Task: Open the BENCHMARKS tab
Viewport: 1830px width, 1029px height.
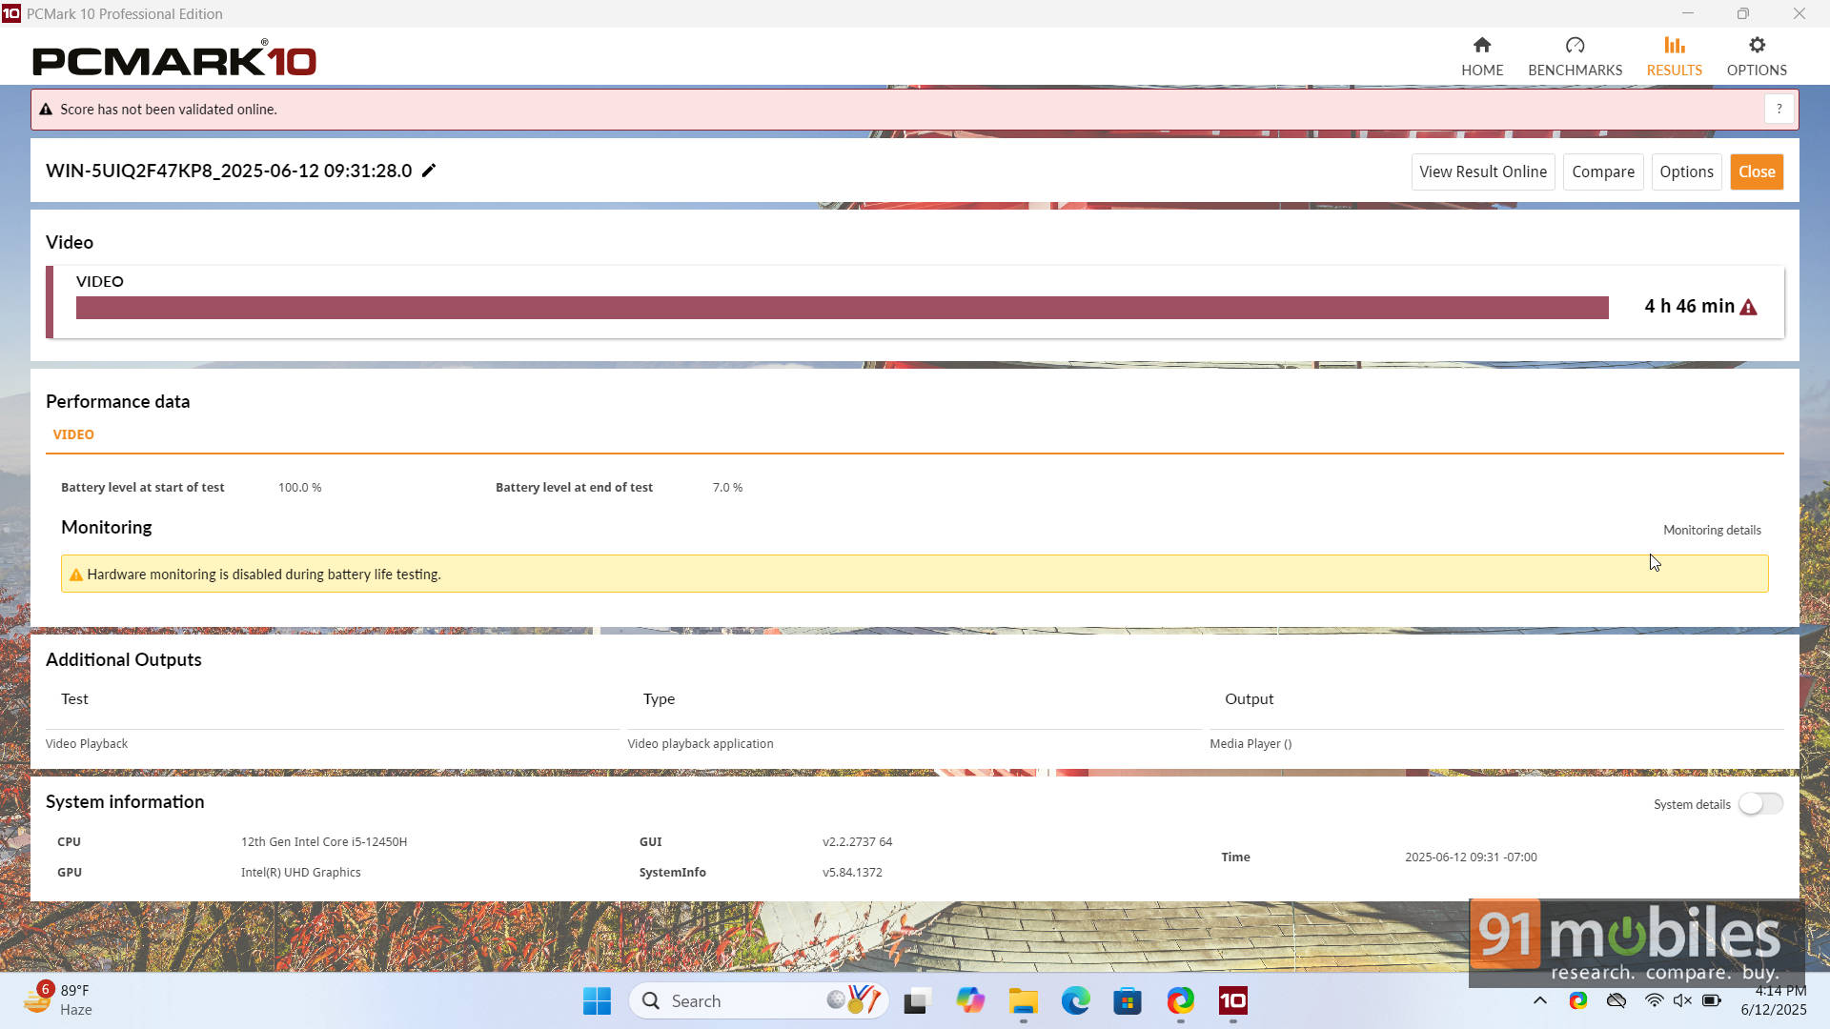Action: click(x=1575, y=57)
